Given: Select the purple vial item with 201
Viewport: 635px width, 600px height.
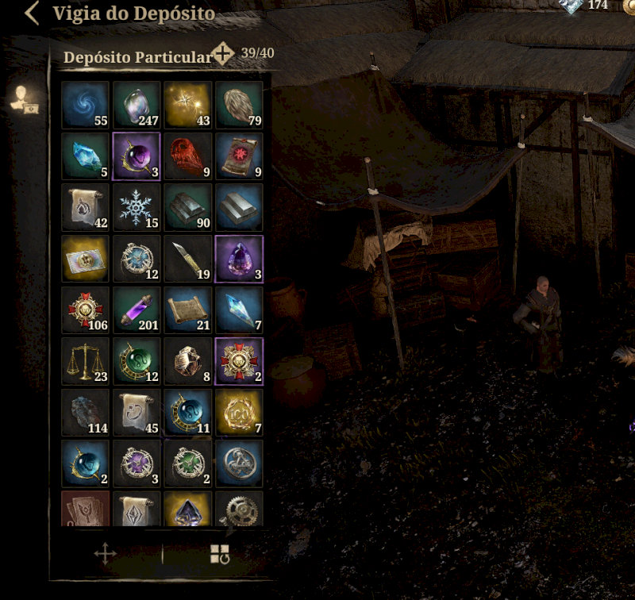Looking at the screenshot, I should pos(137,310).
